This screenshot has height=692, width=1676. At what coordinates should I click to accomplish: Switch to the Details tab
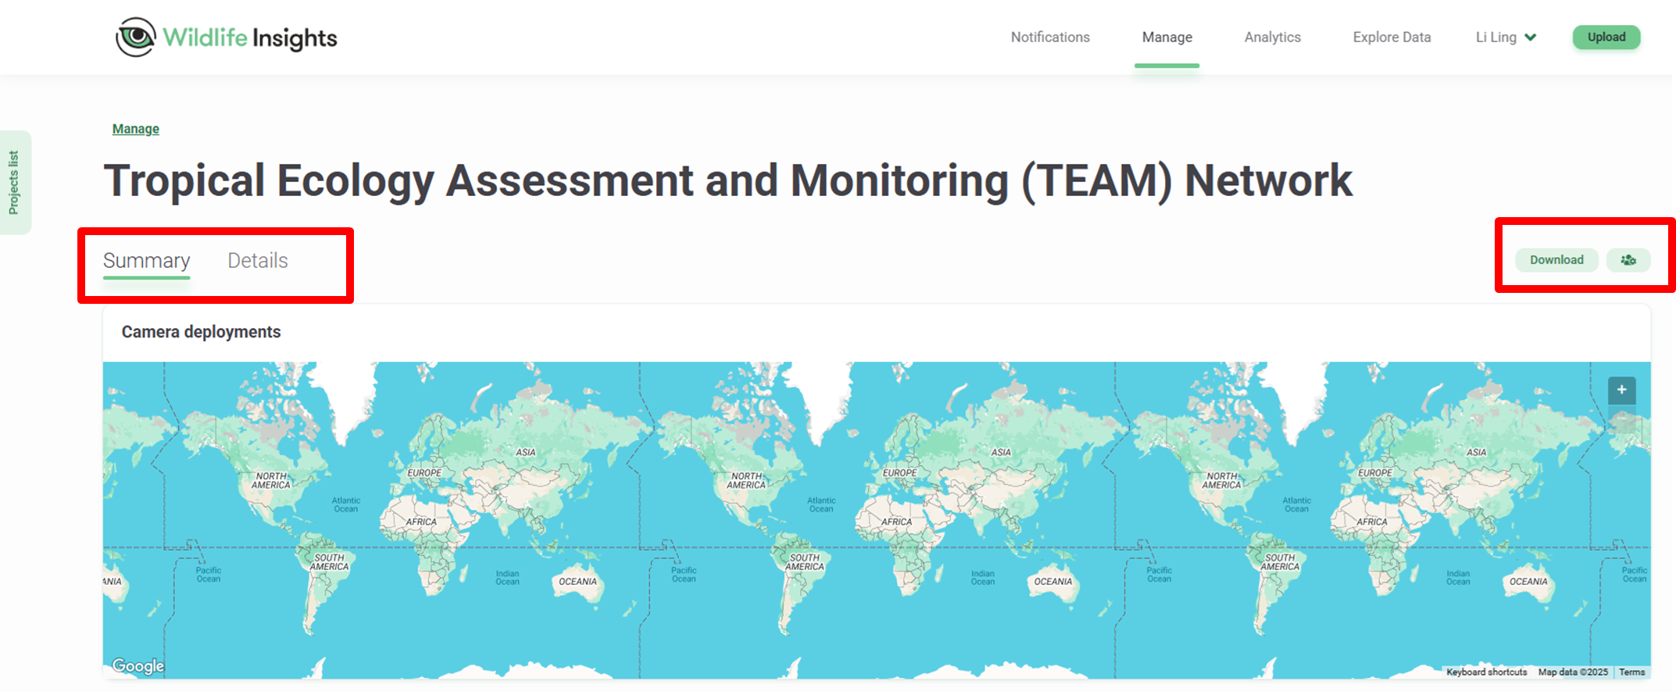258,261
